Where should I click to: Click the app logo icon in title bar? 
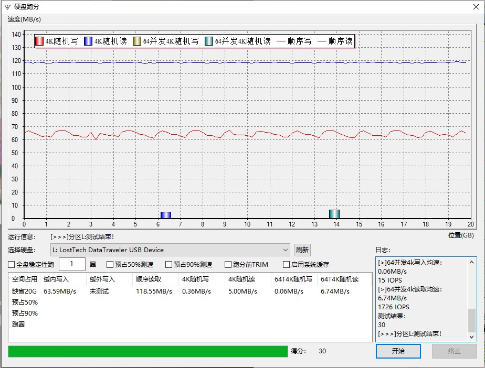pos(7,7)
